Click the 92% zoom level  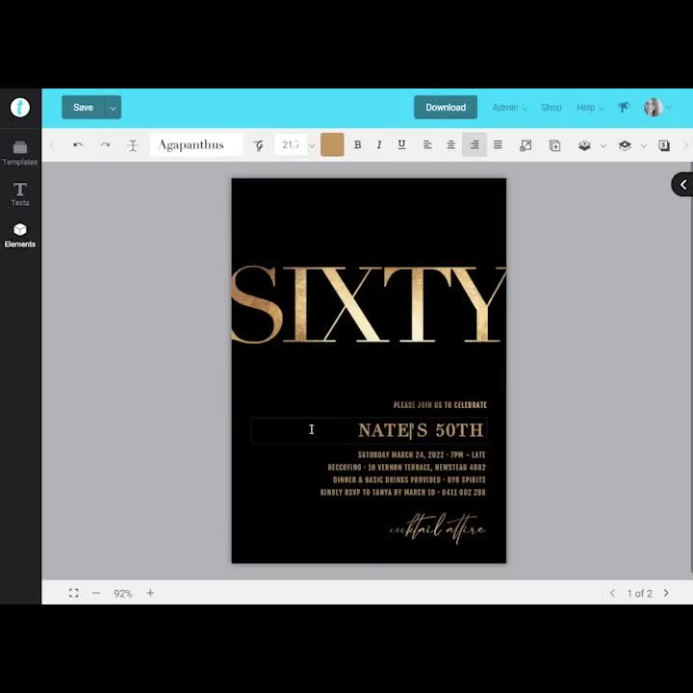123,594
